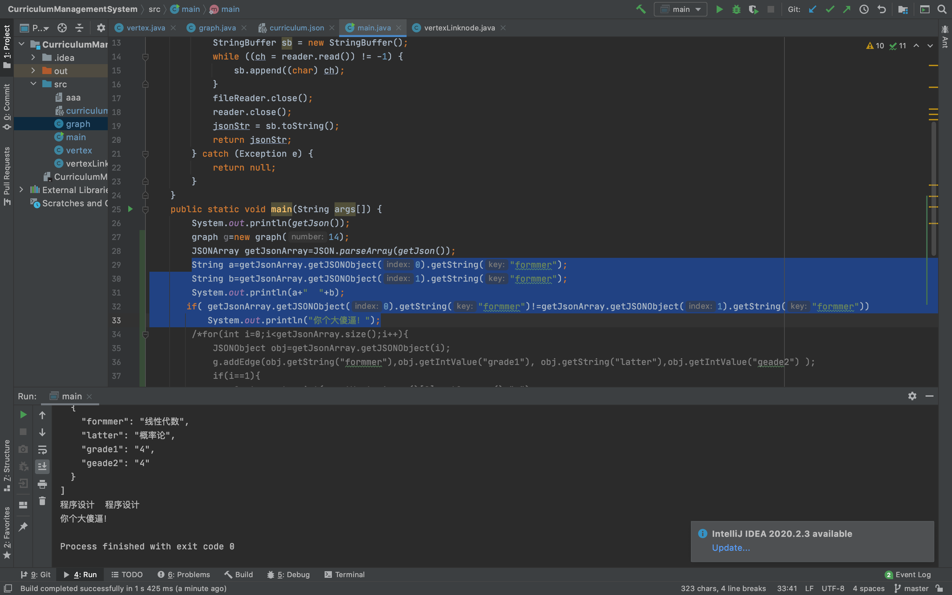
Task: Switch to vertex.java tab
Action: click(x=145, y=27)
